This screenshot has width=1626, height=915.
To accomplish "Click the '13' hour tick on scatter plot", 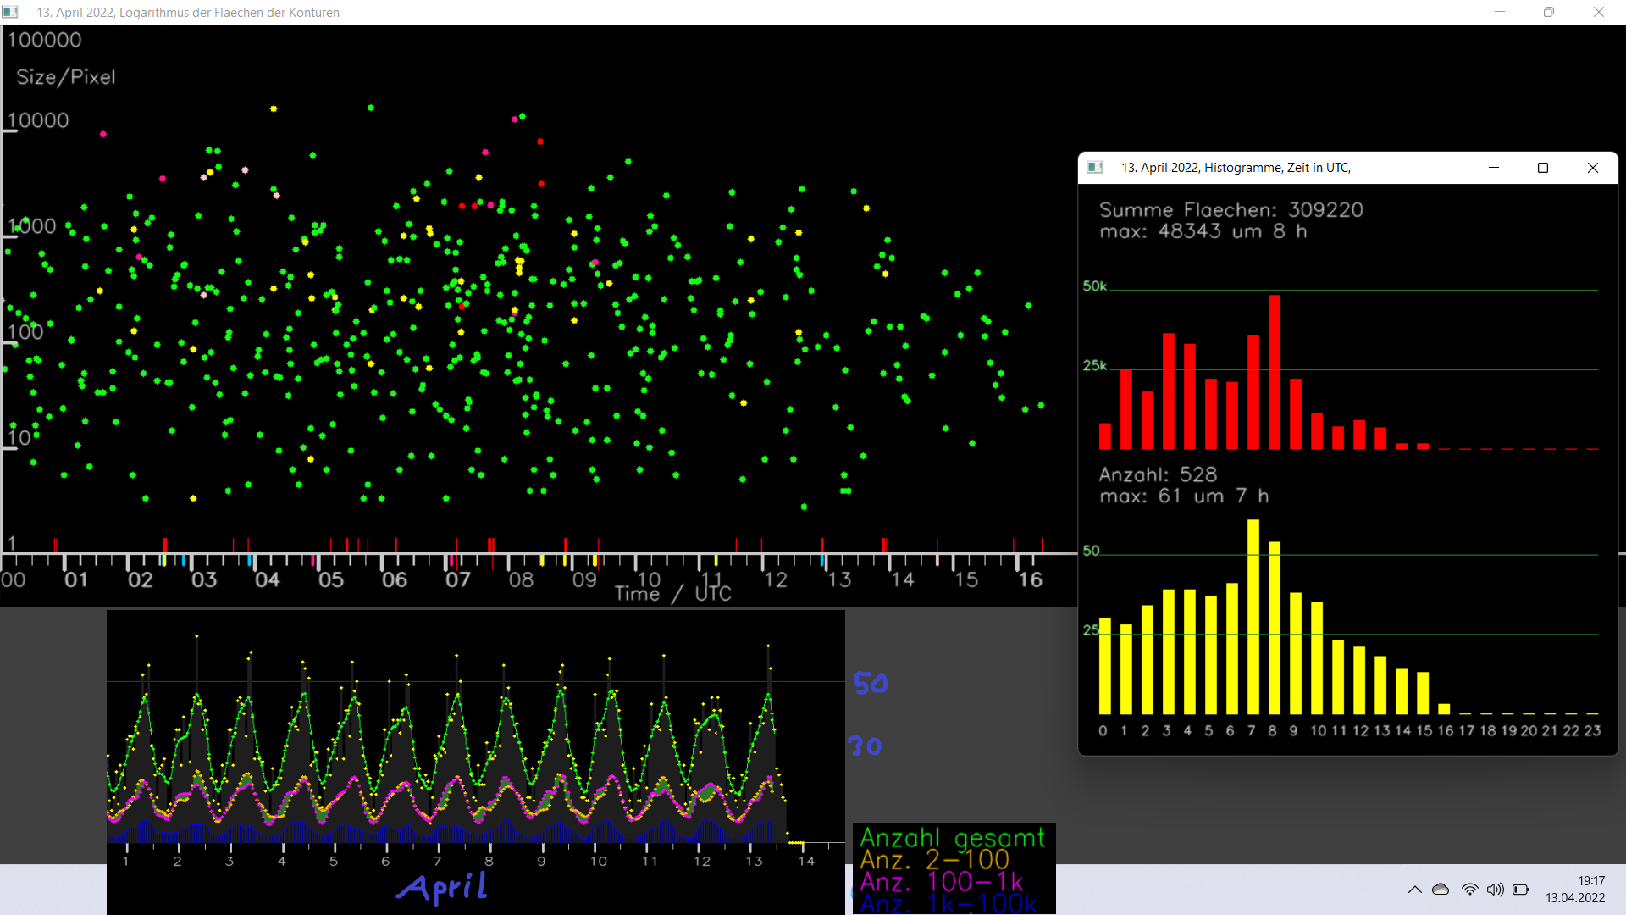I will click(839, 579).
